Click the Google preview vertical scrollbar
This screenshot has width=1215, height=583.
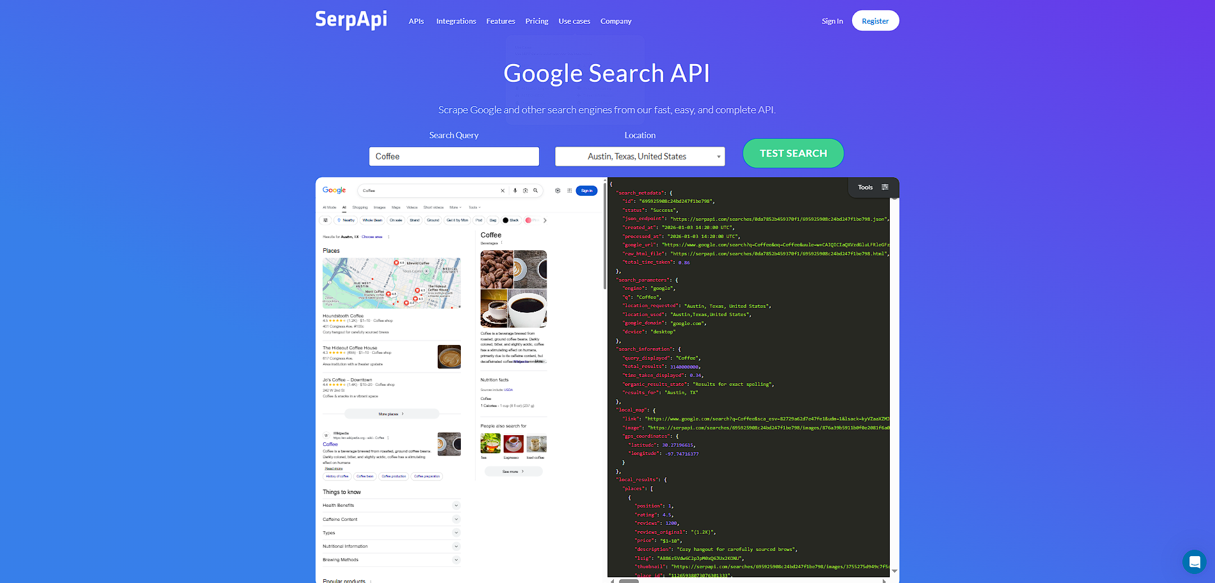[604, 237]
